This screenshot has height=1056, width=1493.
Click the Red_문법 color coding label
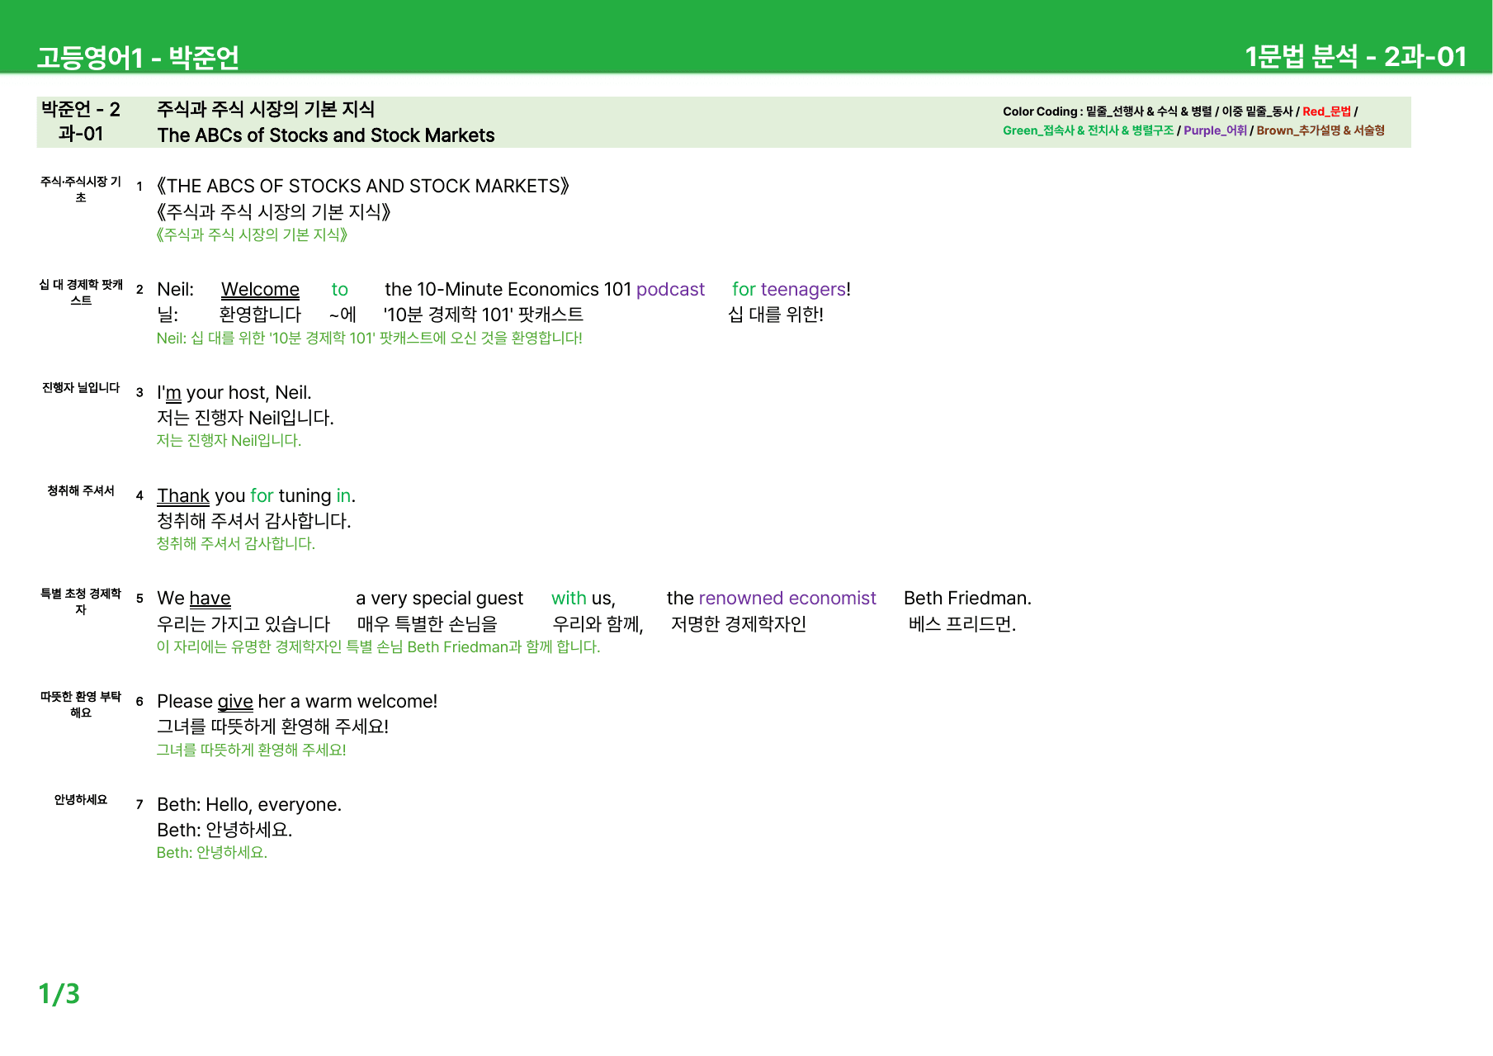(x=1326, y=111)
